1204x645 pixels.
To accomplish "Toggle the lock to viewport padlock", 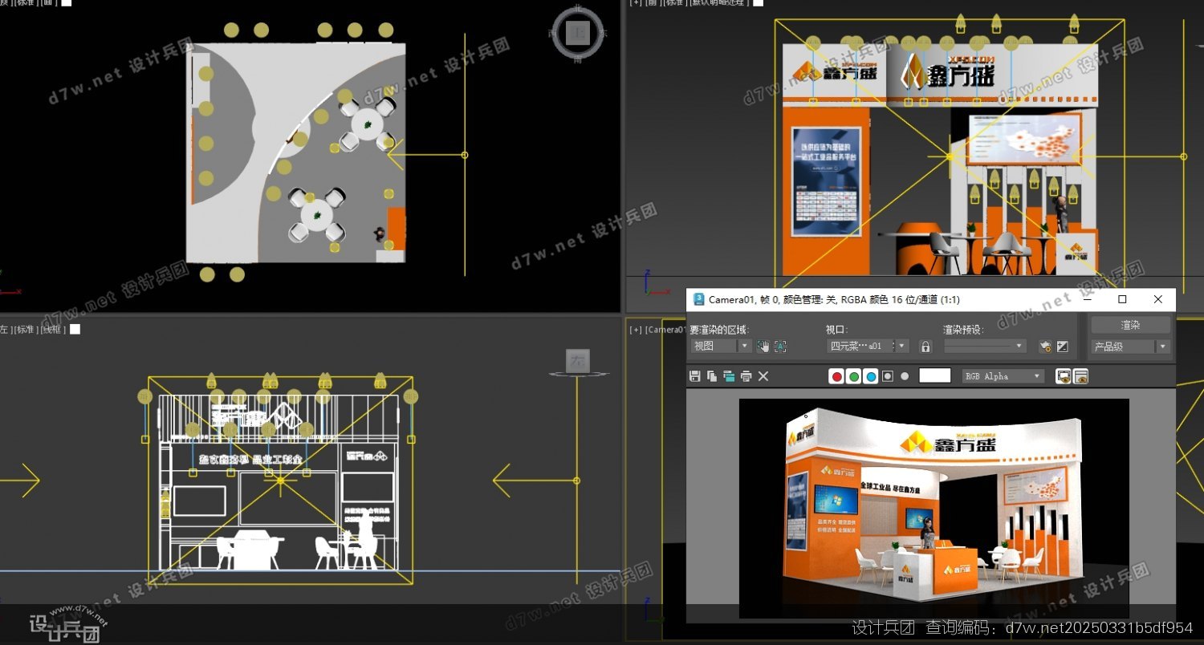I will (925, 346).
